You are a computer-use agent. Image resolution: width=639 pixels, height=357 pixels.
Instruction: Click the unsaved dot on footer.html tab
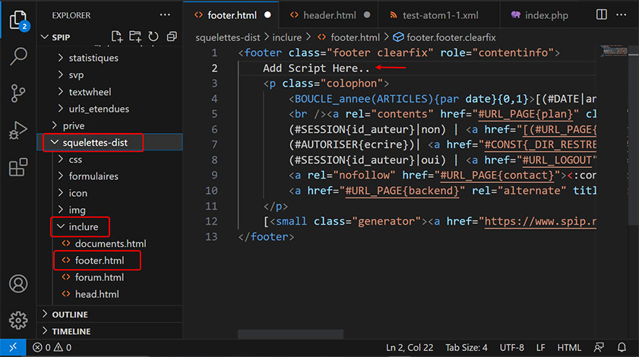pyautogui.click(x=267, y=15)
